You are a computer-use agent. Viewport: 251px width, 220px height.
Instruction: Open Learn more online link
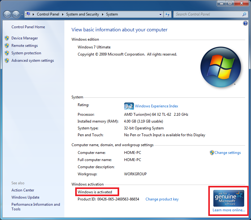(229, 210)
